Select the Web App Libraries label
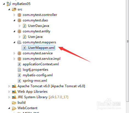This screenshot has height=113, width=129. tap(32, 92)
